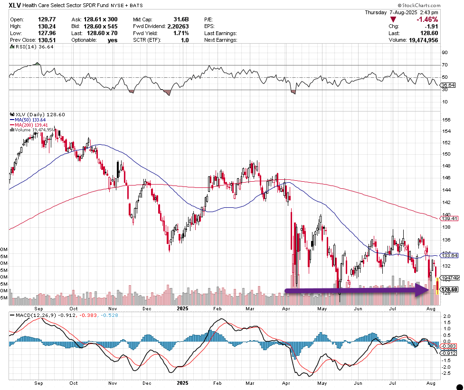This screenshot has height=390, width=464.
Task: Click the EPS label
Action: (209, 26)
